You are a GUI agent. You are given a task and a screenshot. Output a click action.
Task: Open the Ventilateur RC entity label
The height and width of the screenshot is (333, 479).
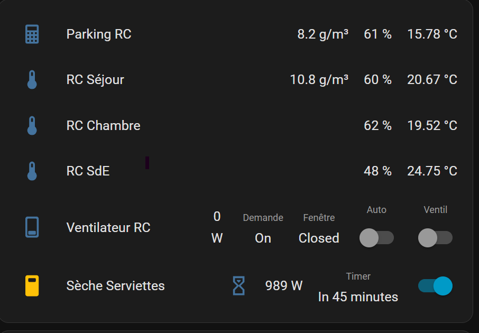(108, 227)
